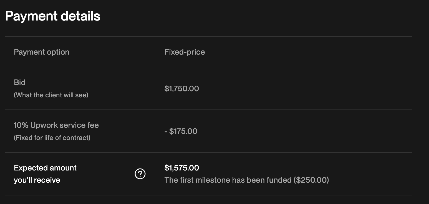The image size is (429, 204).
Task: Click the "Fixed for life of contract" note
Action: (52, 138)
